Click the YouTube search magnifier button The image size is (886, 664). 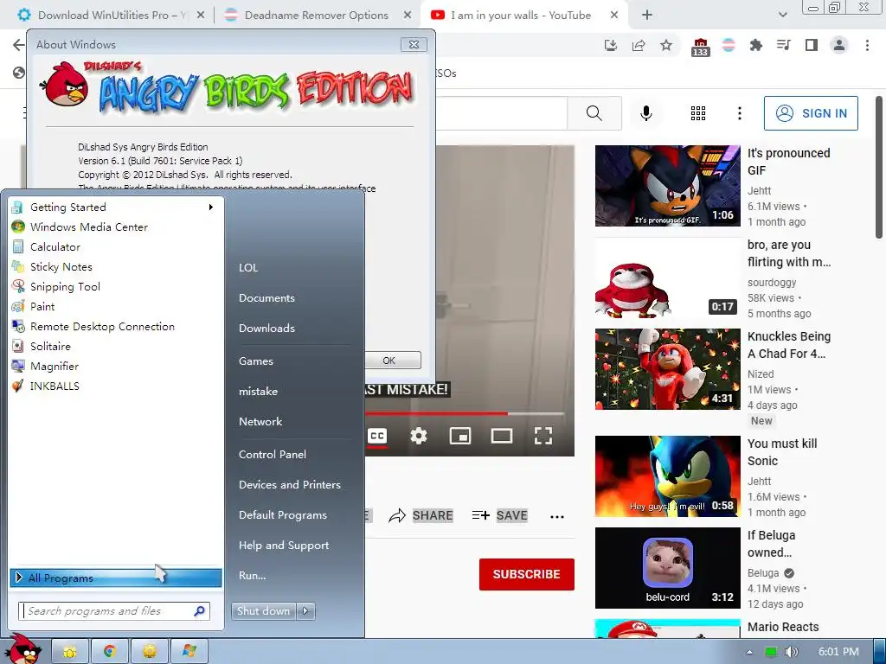pos(594,113)
